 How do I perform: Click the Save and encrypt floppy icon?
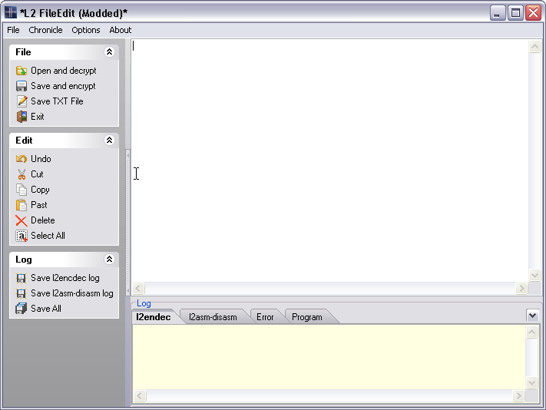pos(22,86)
